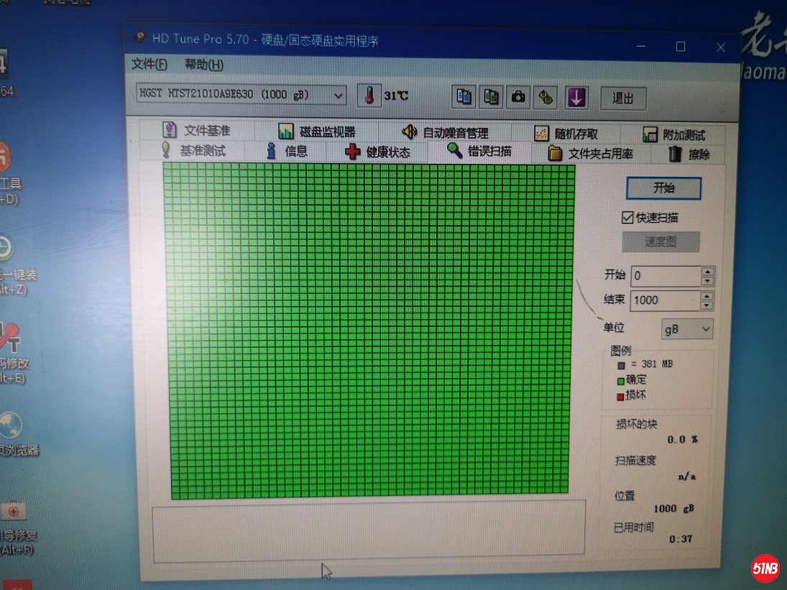Open the 单位 gB unit dropdown
Screen dimensions: 787x590
(x=686, y=329)
